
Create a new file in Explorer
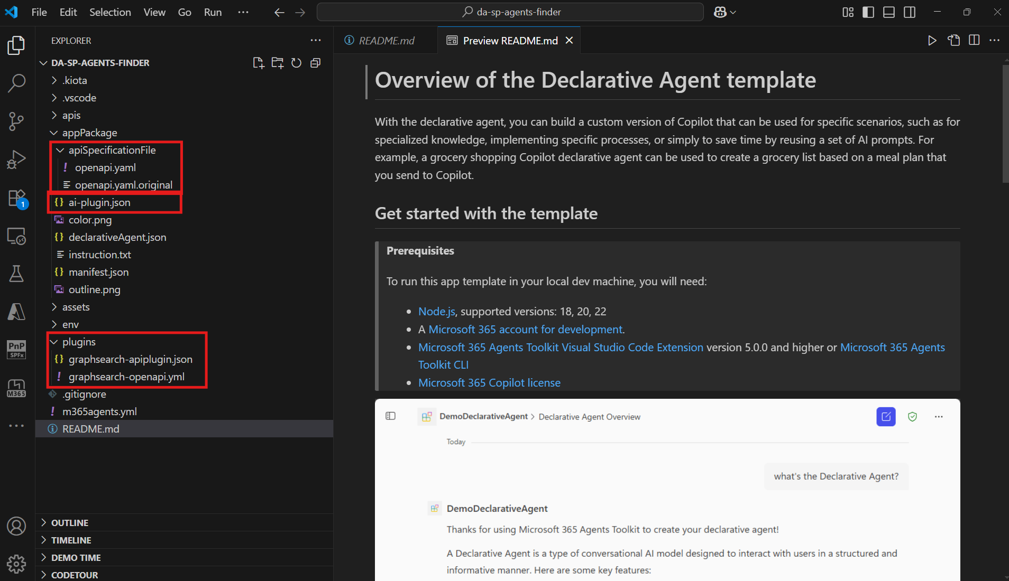[258, 63]
